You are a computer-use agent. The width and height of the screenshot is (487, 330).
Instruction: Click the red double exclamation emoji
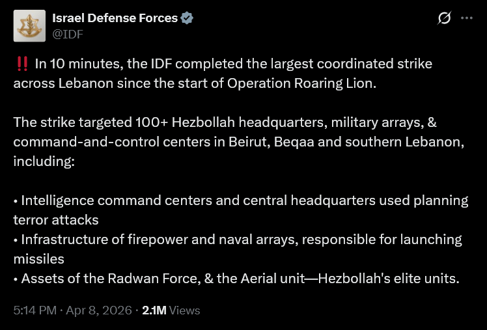(21, 64)
